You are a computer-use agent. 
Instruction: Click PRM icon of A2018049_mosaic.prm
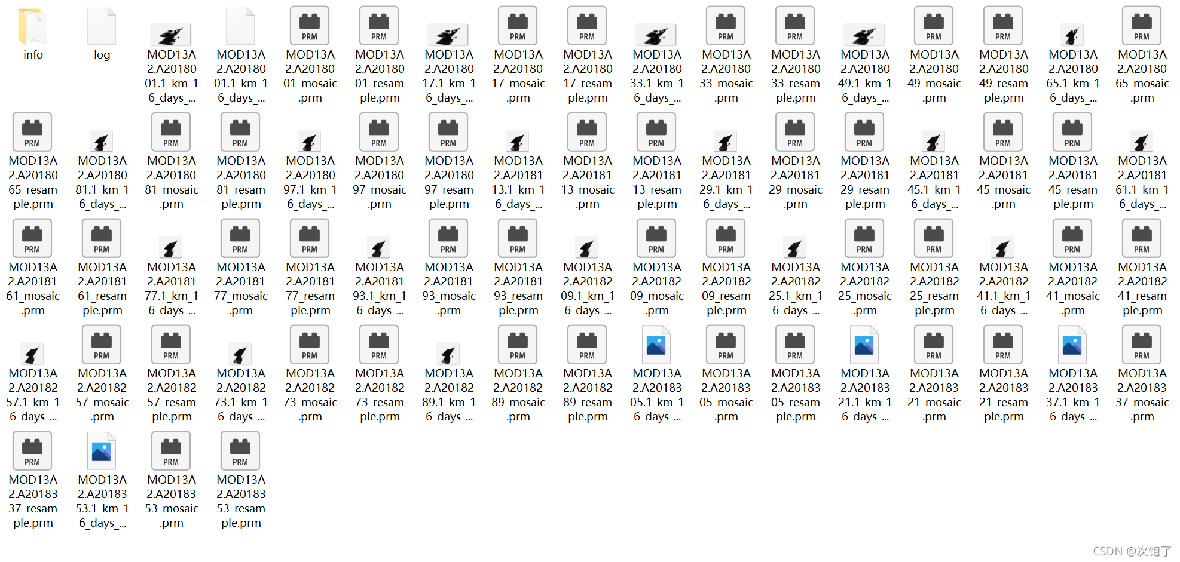934,26
